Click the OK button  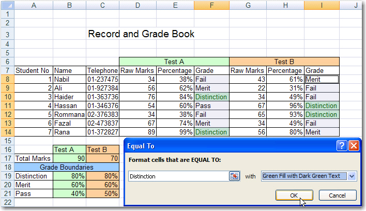(294, 195)
